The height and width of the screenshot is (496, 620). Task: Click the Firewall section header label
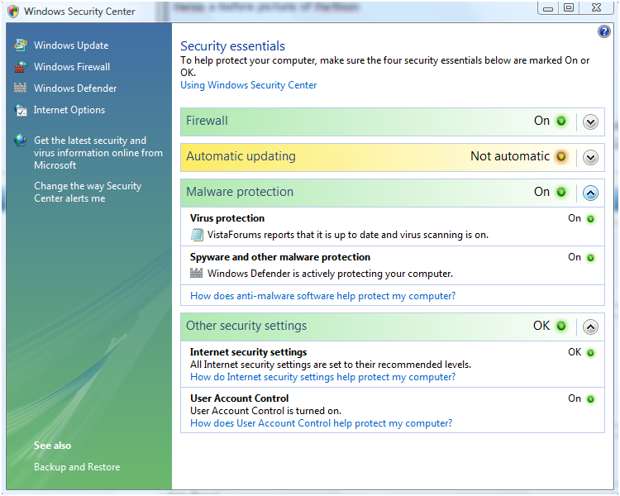coord(207,121)
